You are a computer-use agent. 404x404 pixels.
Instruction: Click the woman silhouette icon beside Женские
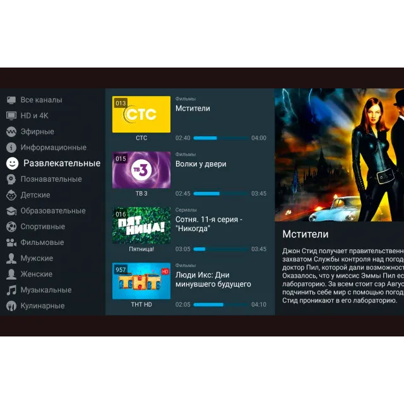coord(11,274)
